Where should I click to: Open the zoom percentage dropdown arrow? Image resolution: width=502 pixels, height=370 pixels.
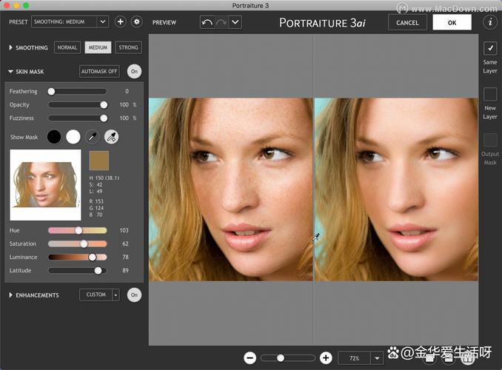(377, 358)
